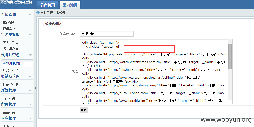This screenshot has height=127, width=254.
Task: Open the 车源管理 submenu link
Action: coord(9,23)
